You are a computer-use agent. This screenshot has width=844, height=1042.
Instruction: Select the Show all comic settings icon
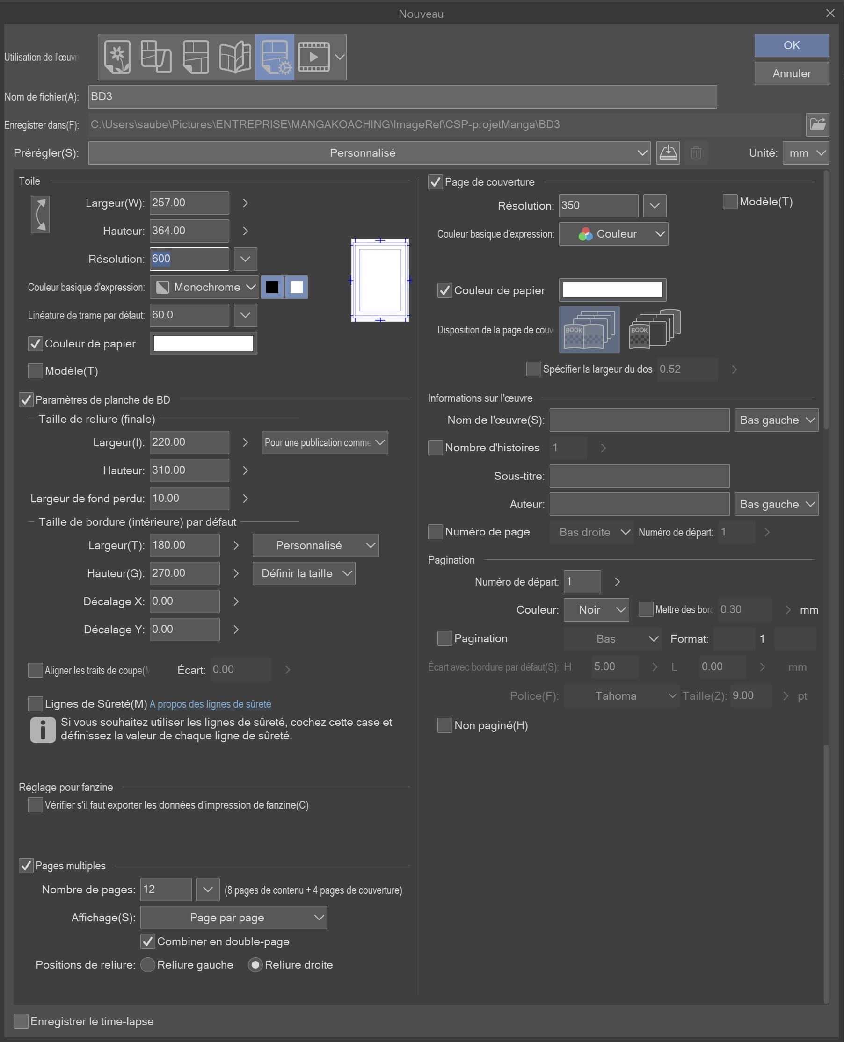pos(275,57)
